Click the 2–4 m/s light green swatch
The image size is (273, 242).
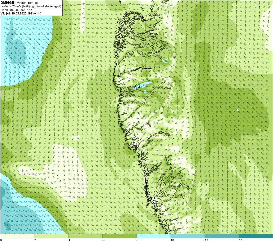51,236
